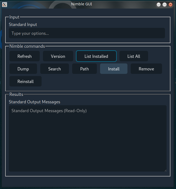Maximize the Nimble GUI window
176x189 pixels.
tap(164, 5)
